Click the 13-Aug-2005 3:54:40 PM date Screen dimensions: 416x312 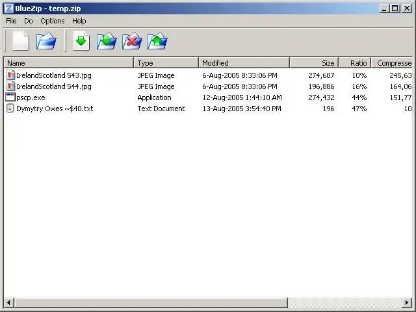point(242,109)
